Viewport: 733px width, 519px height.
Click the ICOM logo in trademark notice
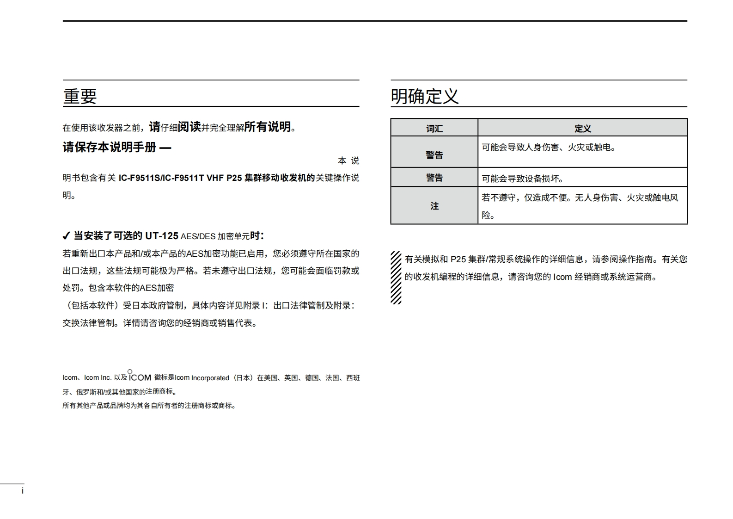140,377
